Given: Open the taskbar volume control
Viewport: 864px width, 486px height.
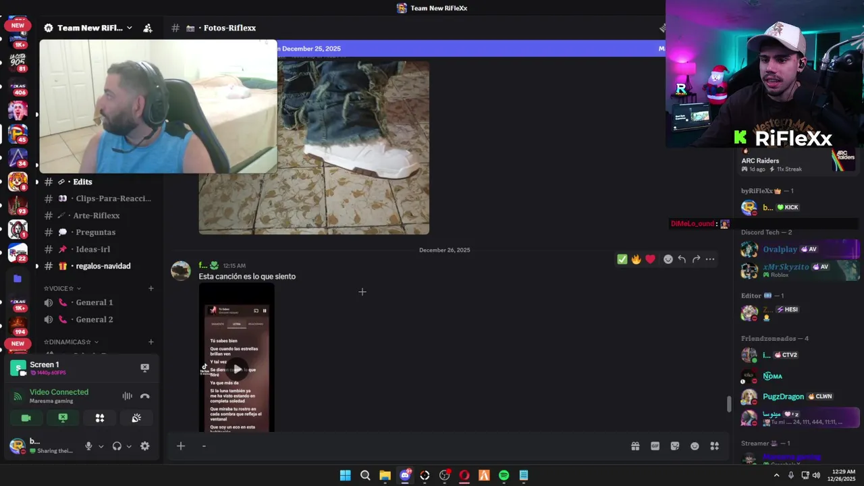Looking at the screenshot, I should click(x=816, y=475).
